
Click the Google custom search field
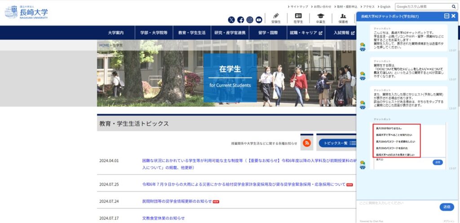[x=422, y=7]
